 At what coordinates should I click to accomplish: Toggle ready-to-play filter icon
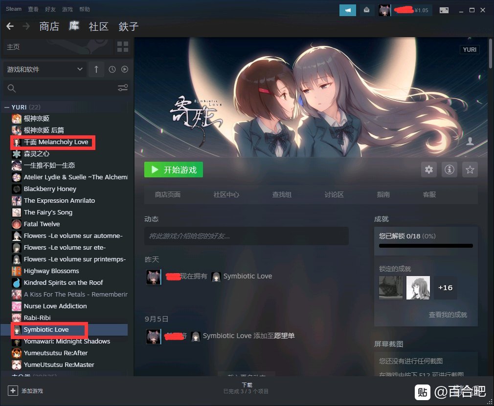coord(125,69)
